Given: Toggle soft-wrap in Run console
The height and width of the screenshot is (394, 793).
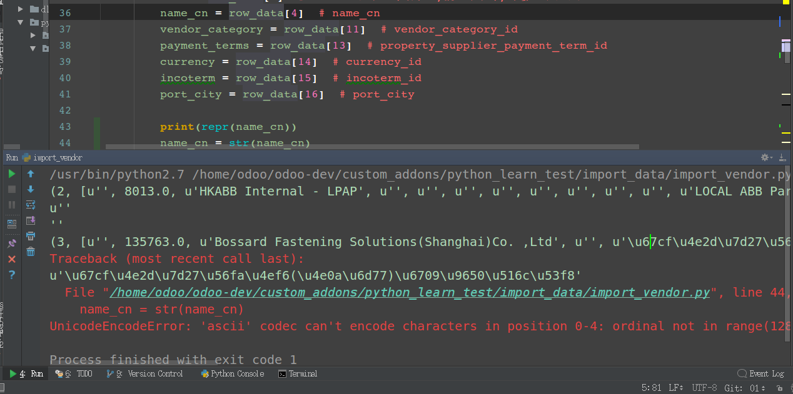Looking at the screenshot, I should 30,205.
